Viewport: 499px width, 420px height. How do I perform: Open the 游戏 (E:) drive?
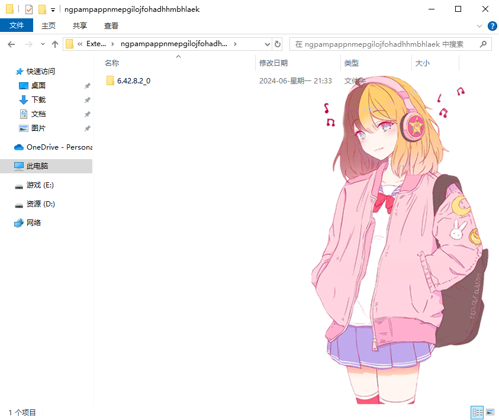[40, 185]
